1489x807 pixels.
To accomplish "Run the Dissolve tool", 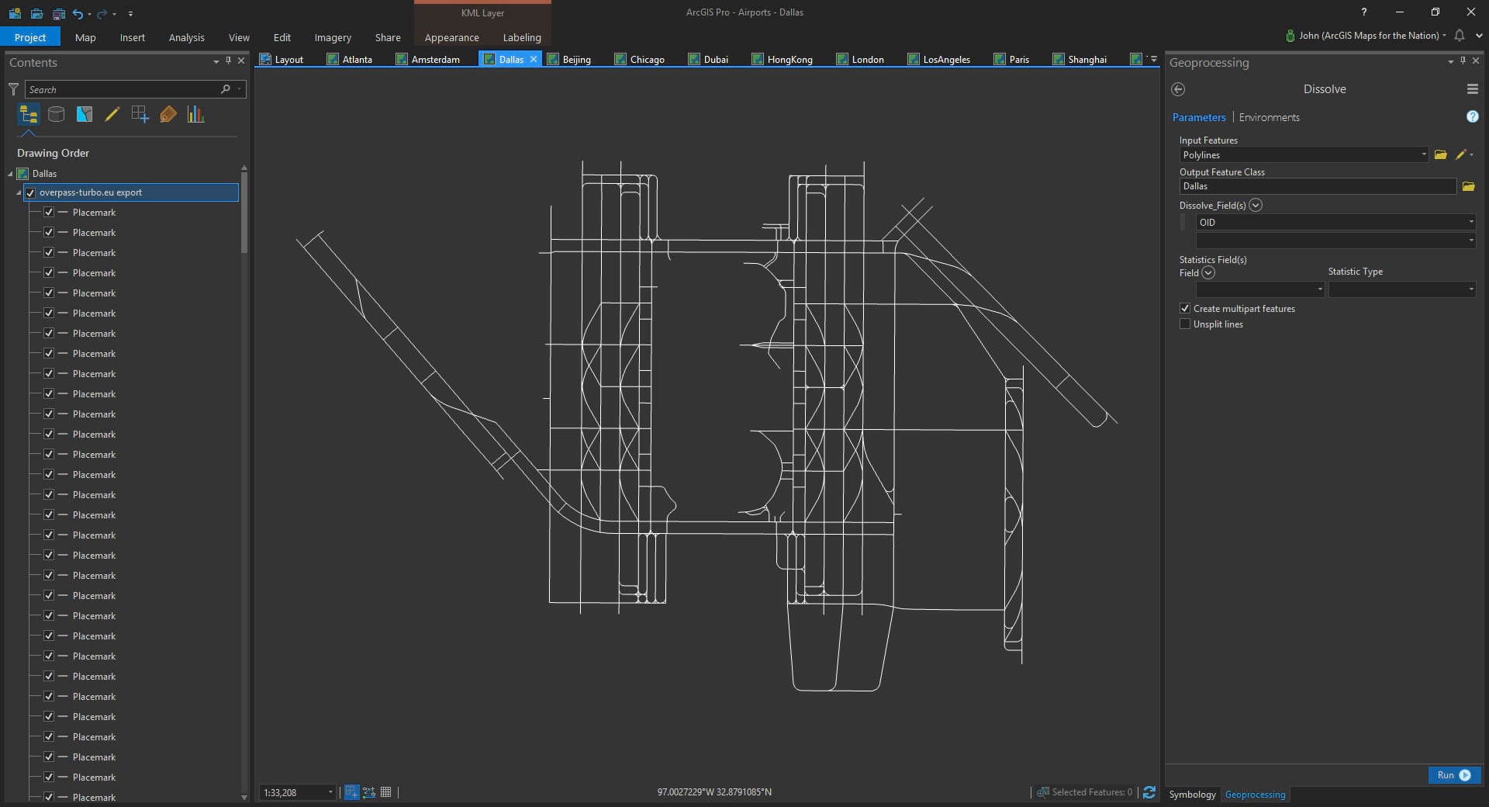I will [x=1453, y=775].
